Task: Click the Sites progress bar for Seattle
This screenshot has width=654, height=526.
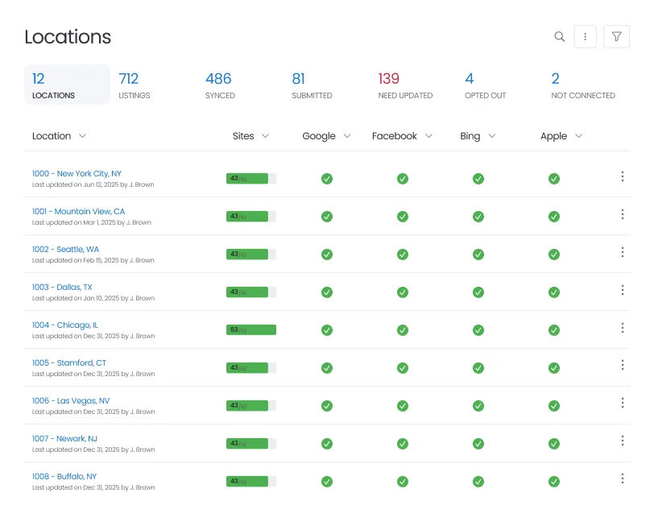Action: pos(251,255)
